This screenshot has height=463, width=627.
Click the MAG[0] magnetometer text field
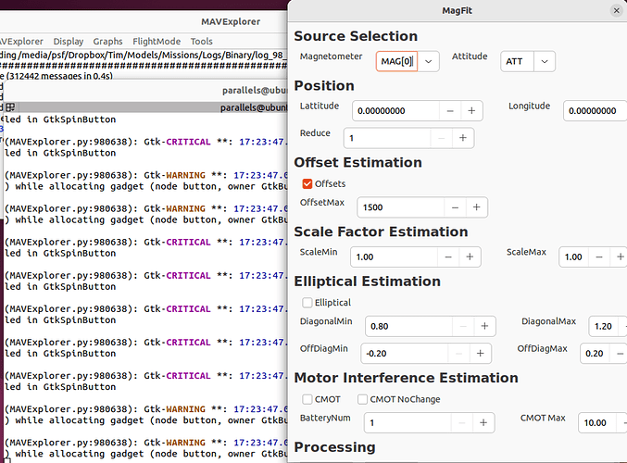tap(396, 61)
